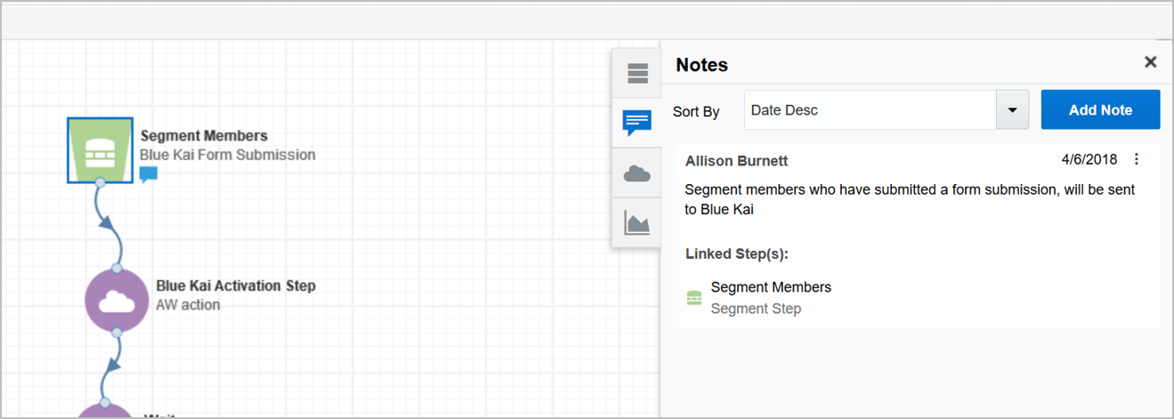Close the Notes panel

click(1150, 62)
